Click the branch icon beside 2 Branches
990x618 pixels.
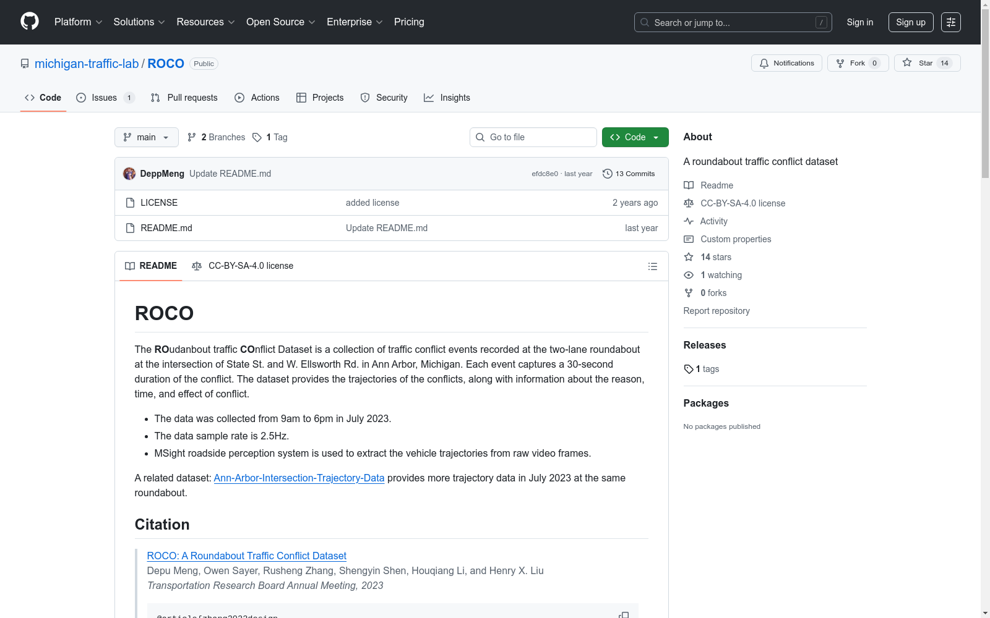click(192, 137)
